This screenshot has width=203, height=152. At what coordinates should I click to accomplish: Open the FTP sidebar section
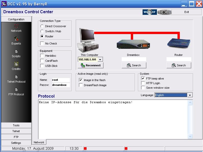(16, 137)
